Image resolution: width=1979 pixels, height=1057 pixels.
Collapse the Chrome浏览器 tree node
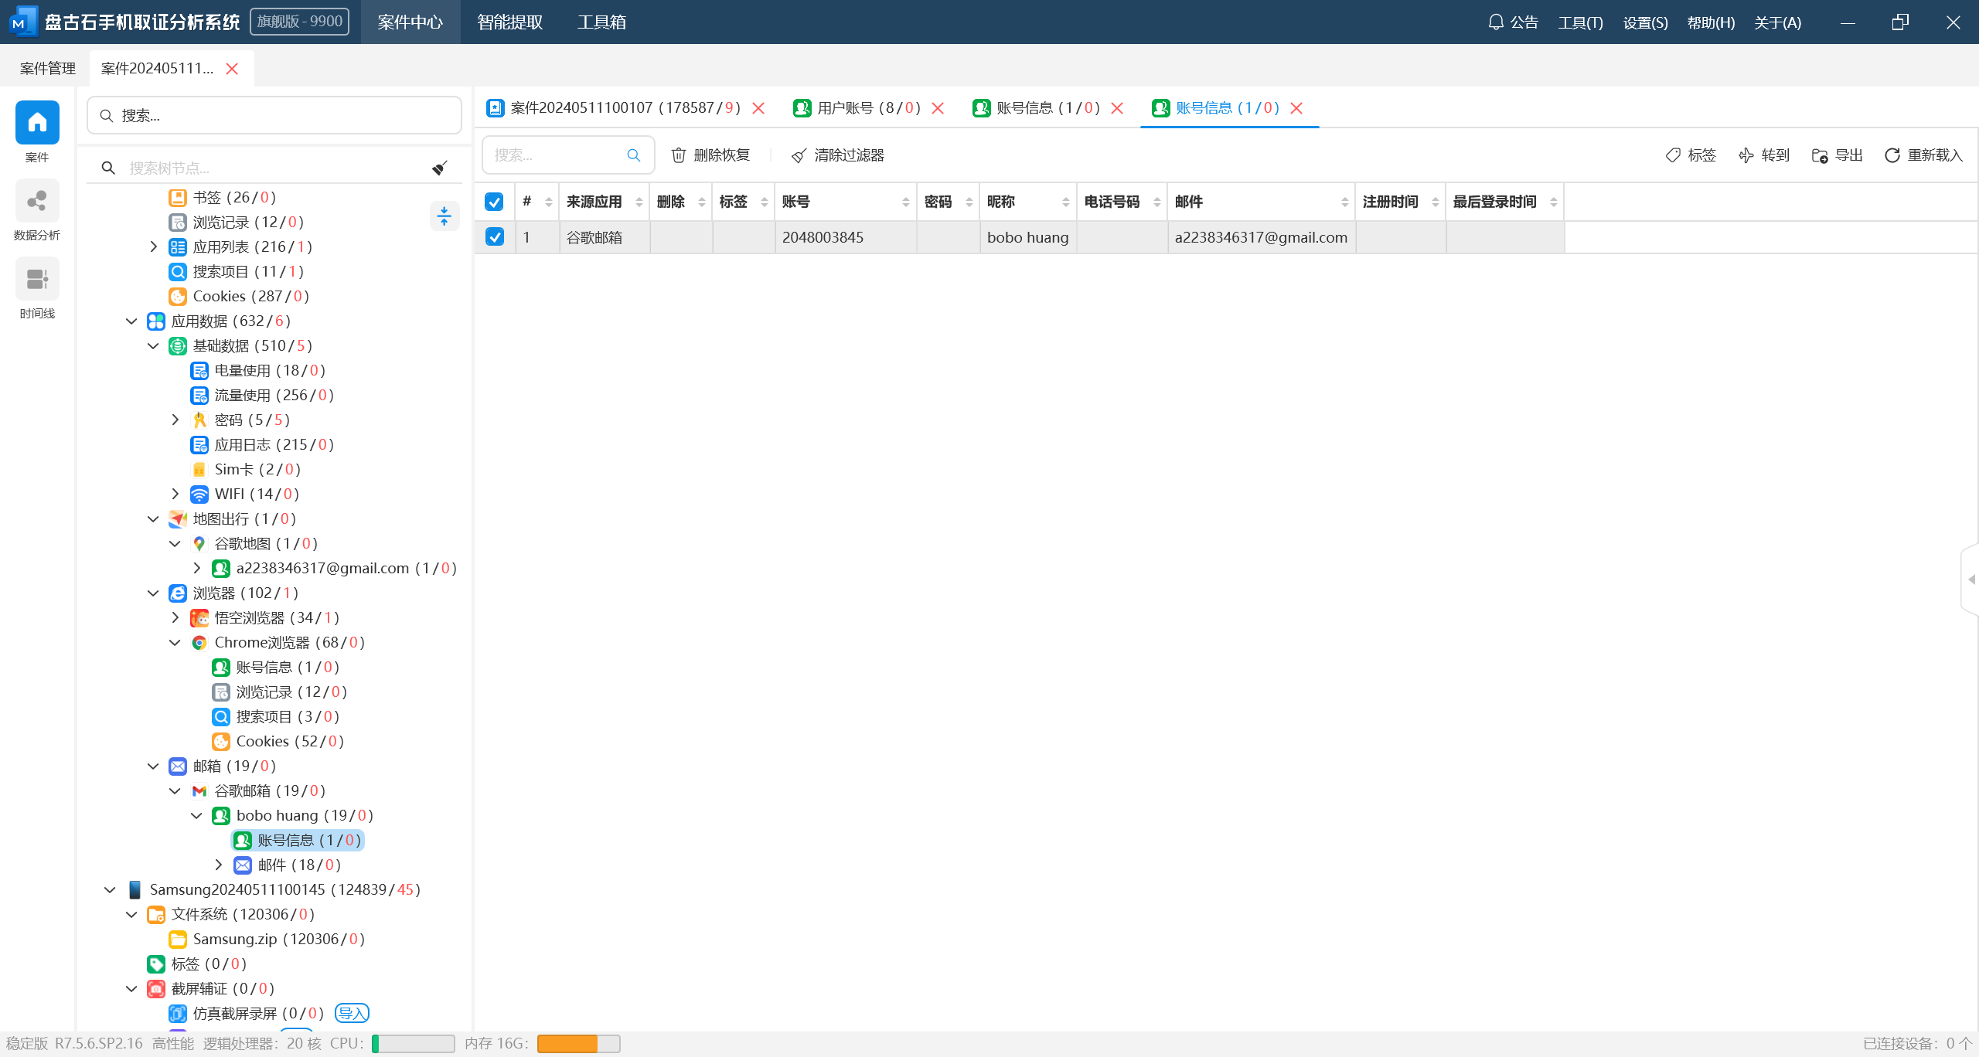point(175,642)
